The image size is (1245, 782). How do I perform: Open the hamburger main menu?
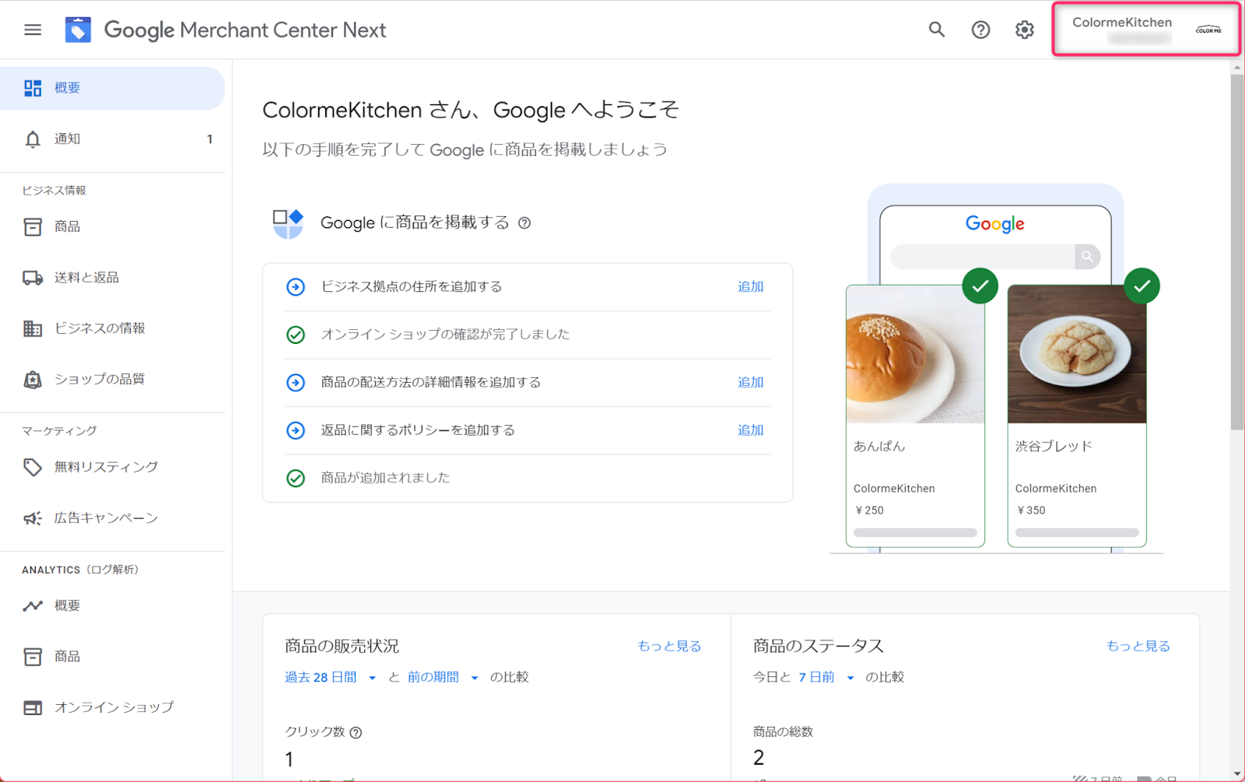pyautogui.click(x=33, y=30)
